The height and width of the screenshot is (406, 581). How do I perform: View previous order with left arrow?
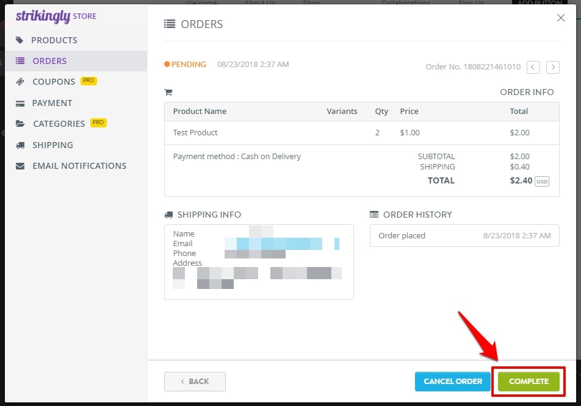(x=533, y=67)
